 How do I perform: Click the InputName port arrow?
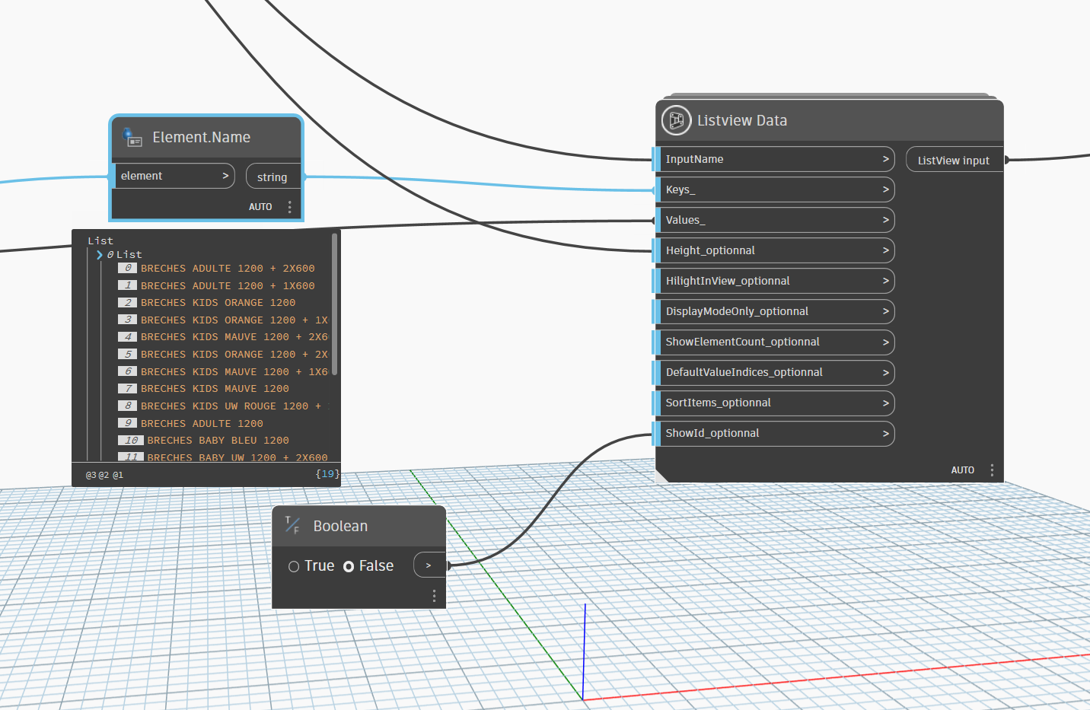885,159
